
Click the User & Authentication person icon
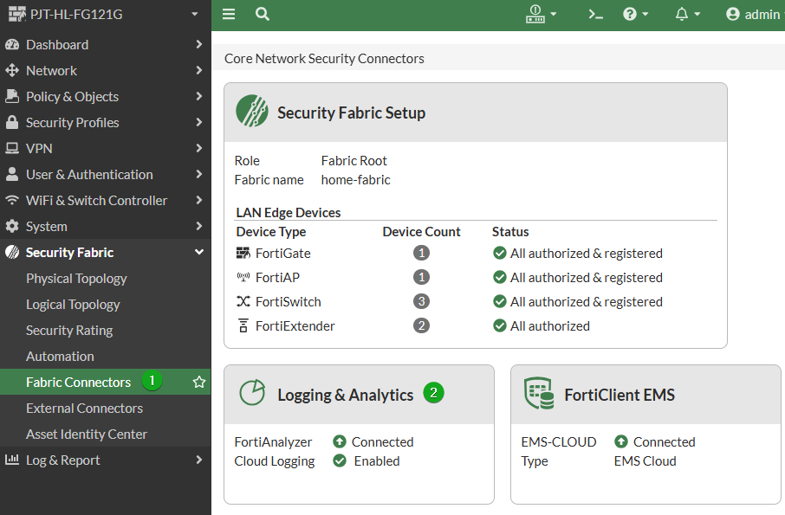[x=12, y=174]
